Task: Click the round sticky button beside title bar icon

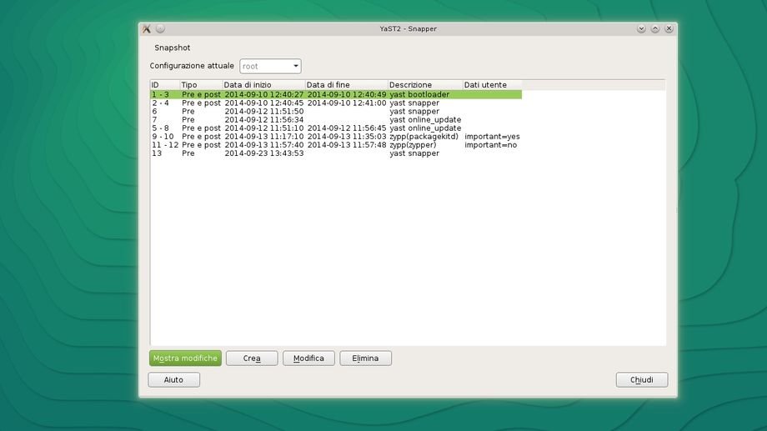Action: click(160, 28)
